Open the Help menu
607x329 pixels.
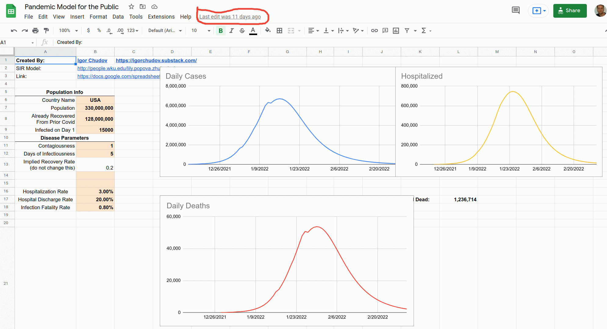[x=185, y=17]
